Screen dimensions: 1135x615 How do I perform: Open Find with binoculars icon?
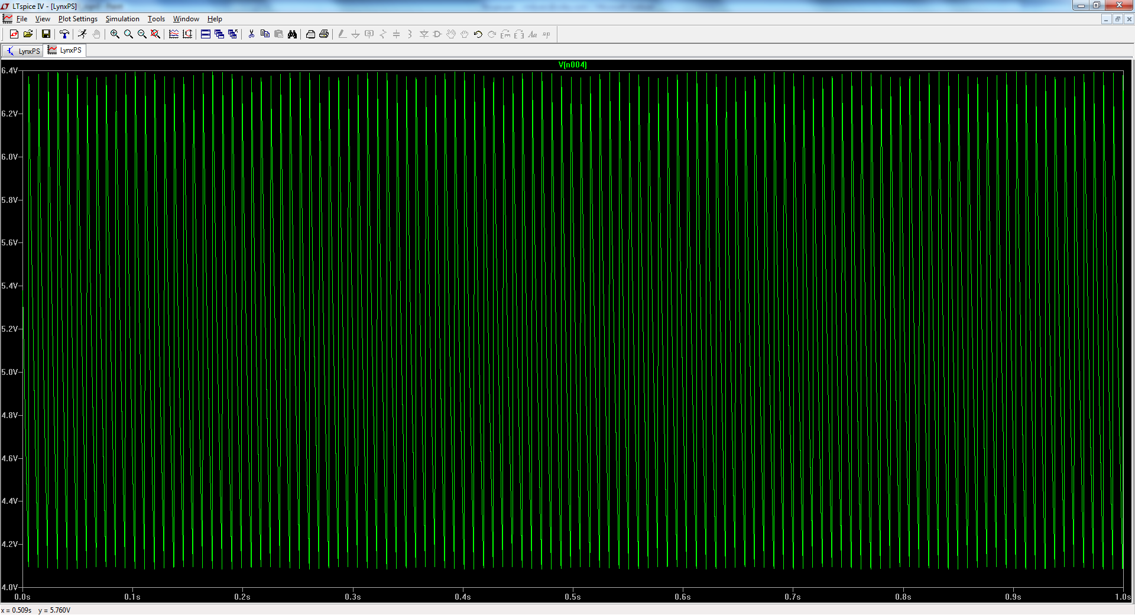(292, 34)
